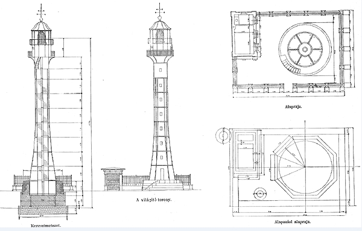The height and width of the screenshot is (231, 362).
Task: Click the small round well in foundation plan
Action: pyautogui.click(x=260, y=194)
